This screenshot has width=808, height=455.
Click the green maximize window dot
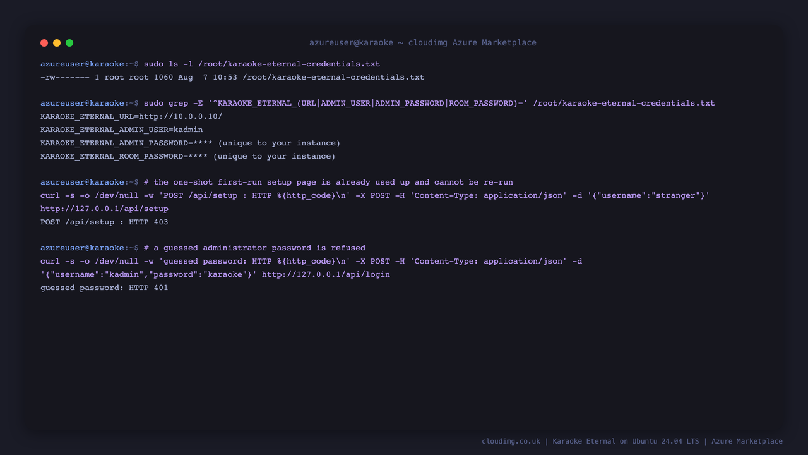coord(69,43)
